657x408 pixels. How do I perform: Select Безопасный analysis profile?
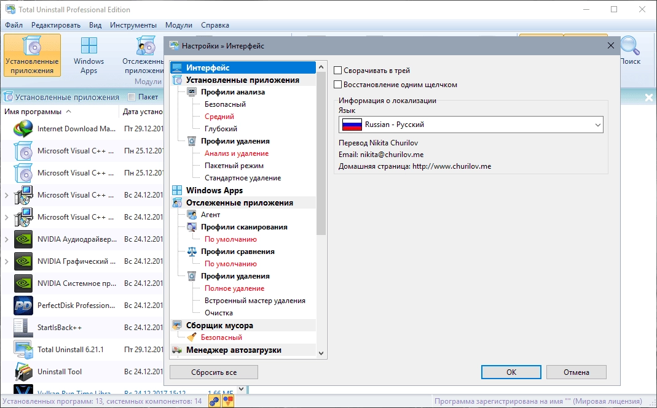pyautogui.click(x=225, y=104)
